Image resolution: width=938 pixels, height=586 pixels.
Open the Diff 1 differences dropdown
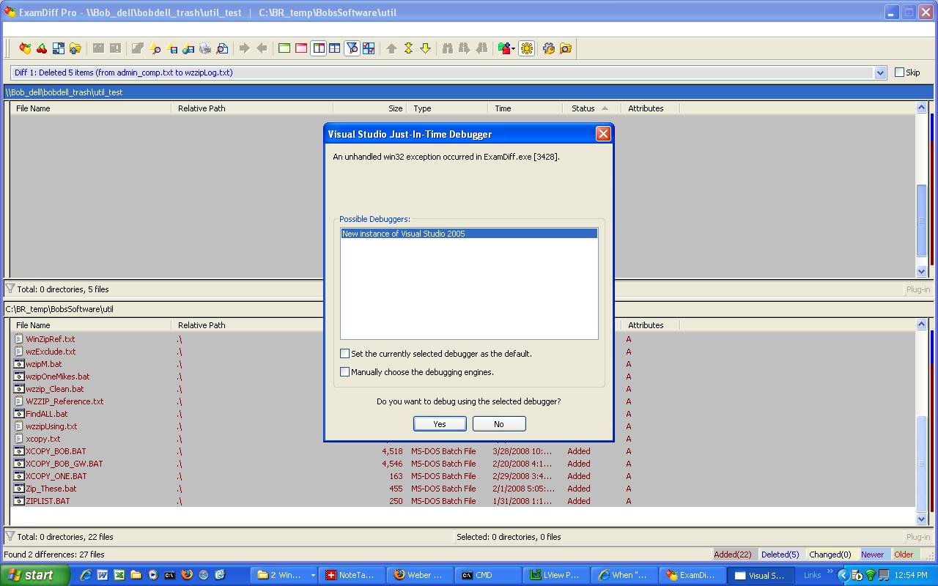[x=880, y=73]
